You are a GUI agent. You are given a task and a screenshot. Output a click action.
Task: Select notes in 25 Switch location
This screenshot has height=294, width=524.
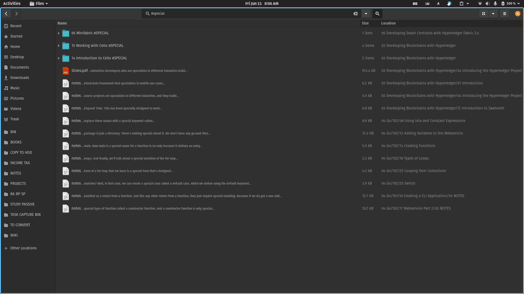click(290, 183)
